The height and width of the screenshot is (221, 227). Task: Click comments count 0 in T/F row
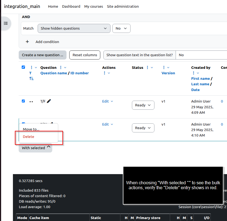pos(222,101)
